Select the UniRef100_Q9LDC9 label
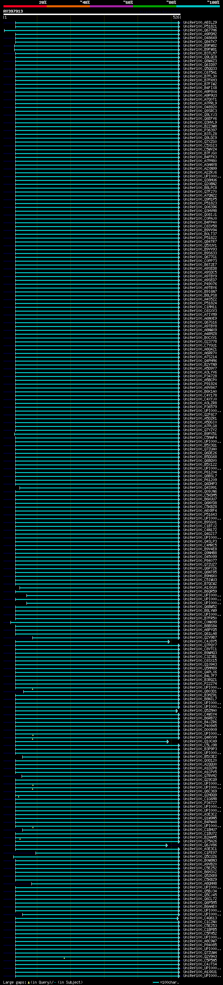The image size is (223, 985). [x=200, y=138]
